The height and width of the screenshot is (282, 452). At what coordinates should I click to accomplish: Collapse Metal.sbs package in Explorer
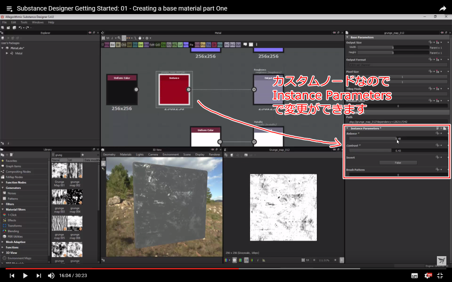pos(3,48)
